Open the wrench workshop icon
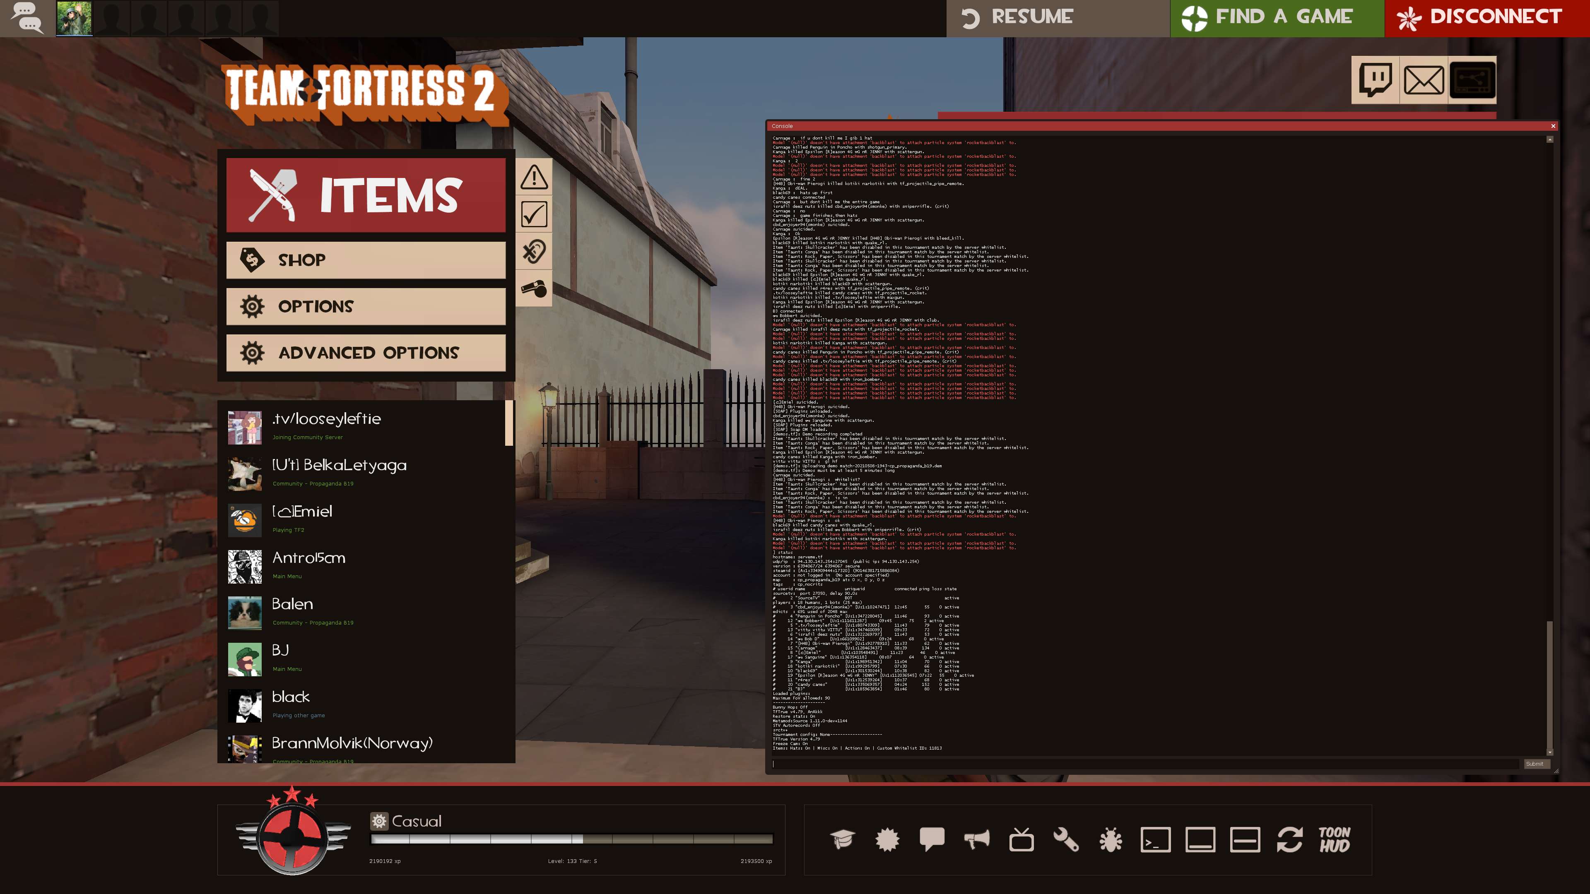Viewport: 1590px width, 894px height. [x=1066, y=840]
